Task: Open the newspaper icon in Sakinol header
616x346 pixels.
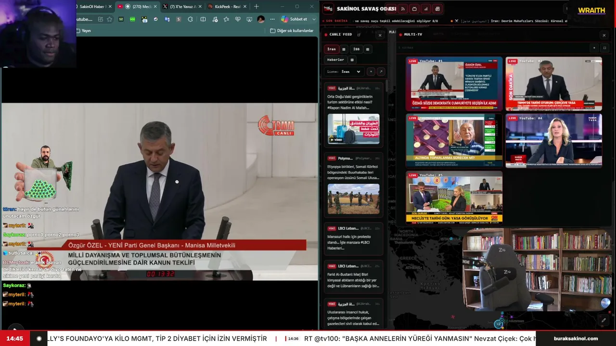Action: [x=437, y=9]
